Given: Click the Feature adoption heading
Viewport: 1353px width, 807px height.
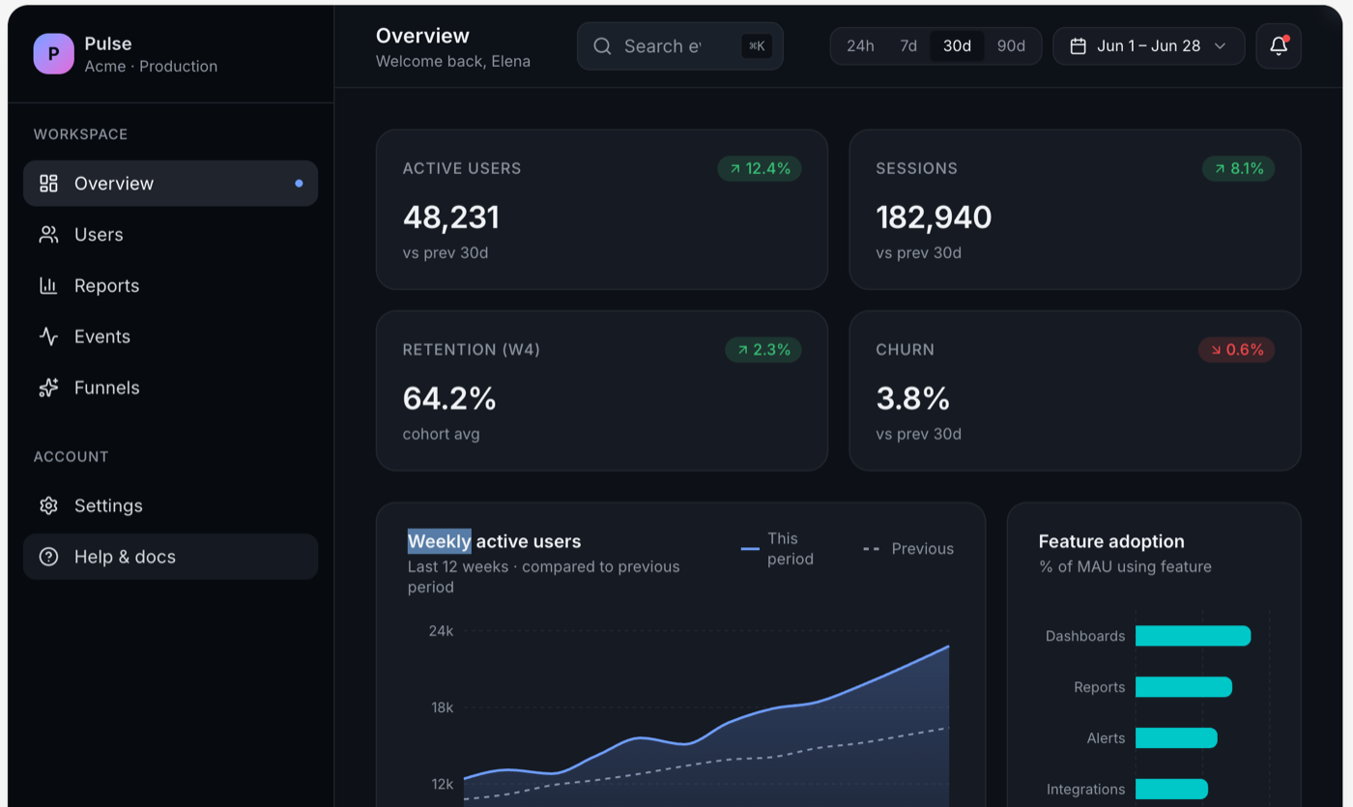Looking at the screenshot, I should (x=1111, y=542).
